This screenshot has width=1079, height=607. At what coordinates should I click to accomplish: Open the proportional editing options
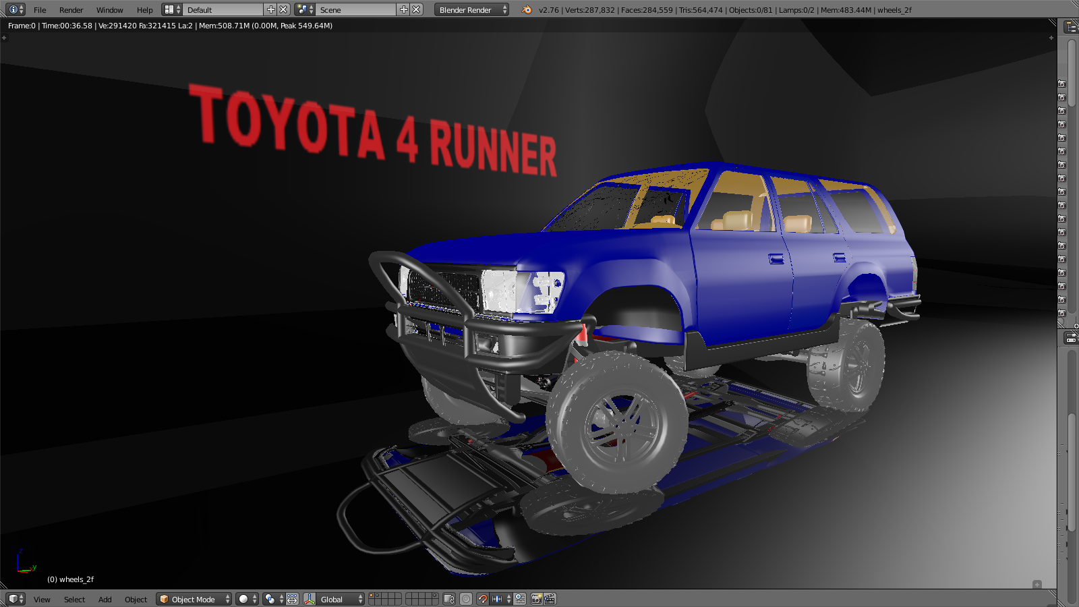click(x=466, y=599)
